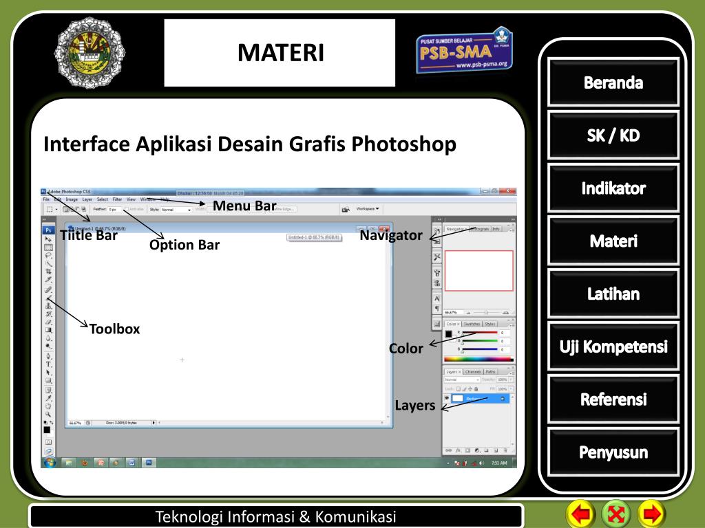Switch to the Swatches tab
Image resolution: width=705 pixels, height=528 pixels.
click(472, 324)
